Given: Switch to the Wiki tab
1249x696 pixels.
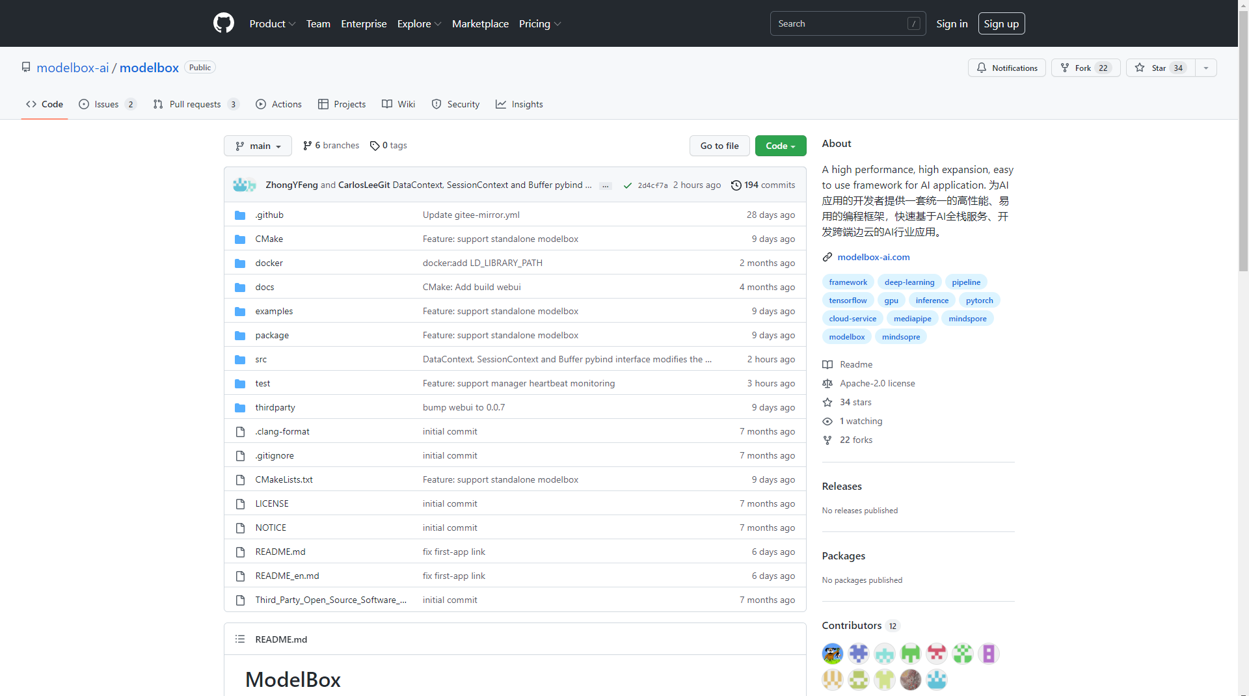Looking at the screenshot, I should pos(398,104).
